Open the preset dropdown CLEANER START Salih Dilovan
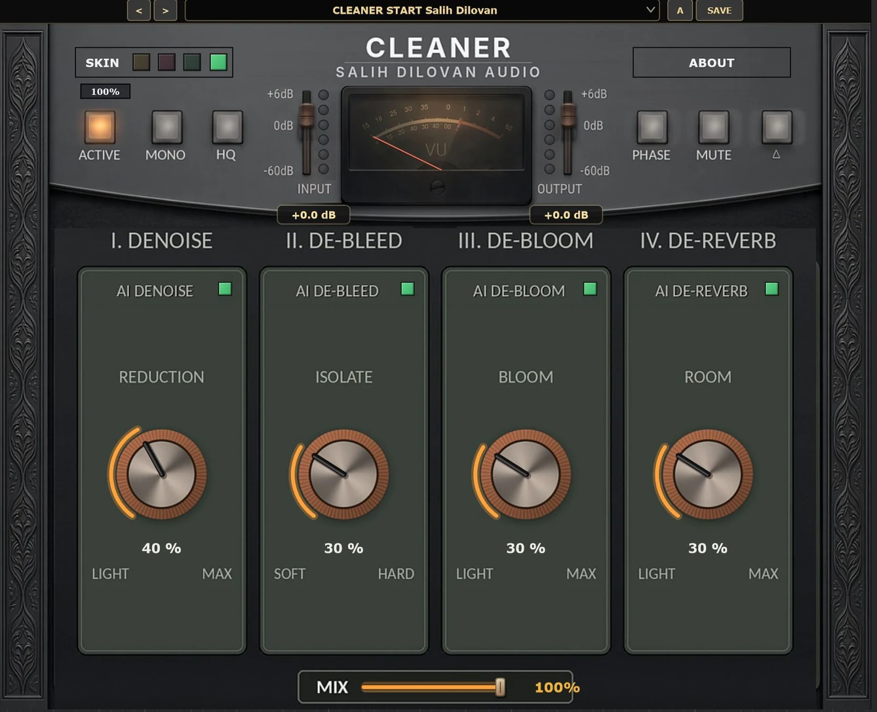Image resolution: width=877 pixels, height=712 pixels. coord(422,10)
